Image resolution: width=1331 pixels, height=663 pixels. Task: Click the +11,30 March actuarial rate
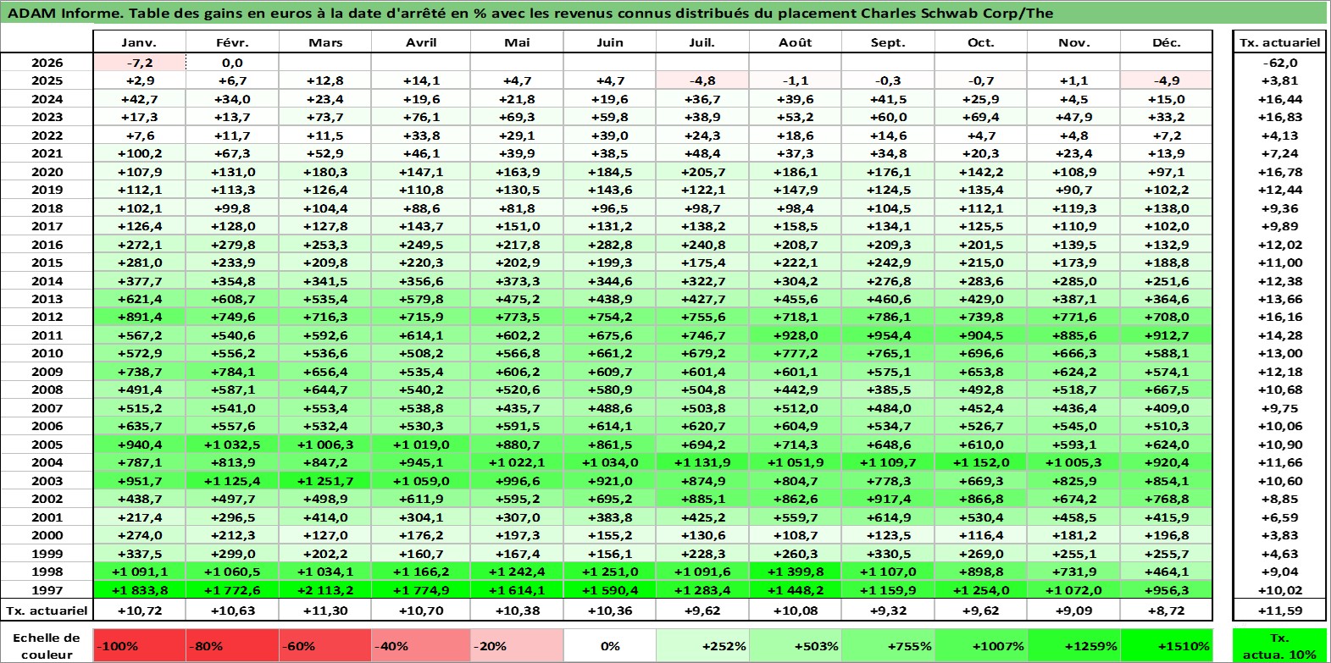325,611
